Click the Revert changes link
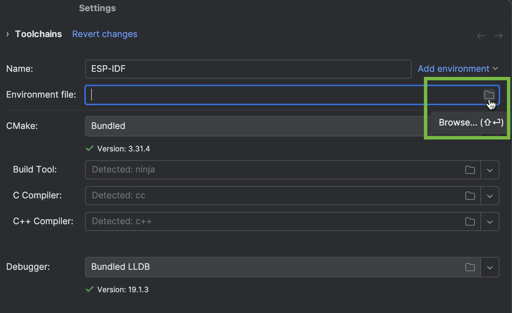 point(104,34)
